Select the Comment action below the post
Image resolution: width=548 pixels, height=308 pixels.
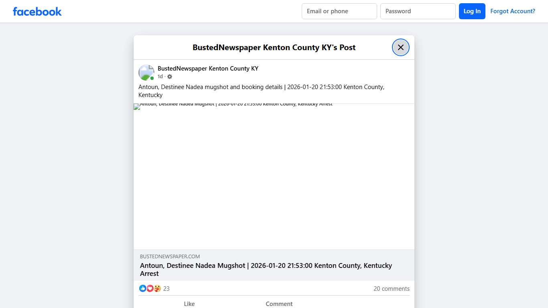pos(279,304)
